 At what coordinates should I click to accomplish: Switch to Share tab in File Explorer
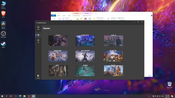pos(64,16)
